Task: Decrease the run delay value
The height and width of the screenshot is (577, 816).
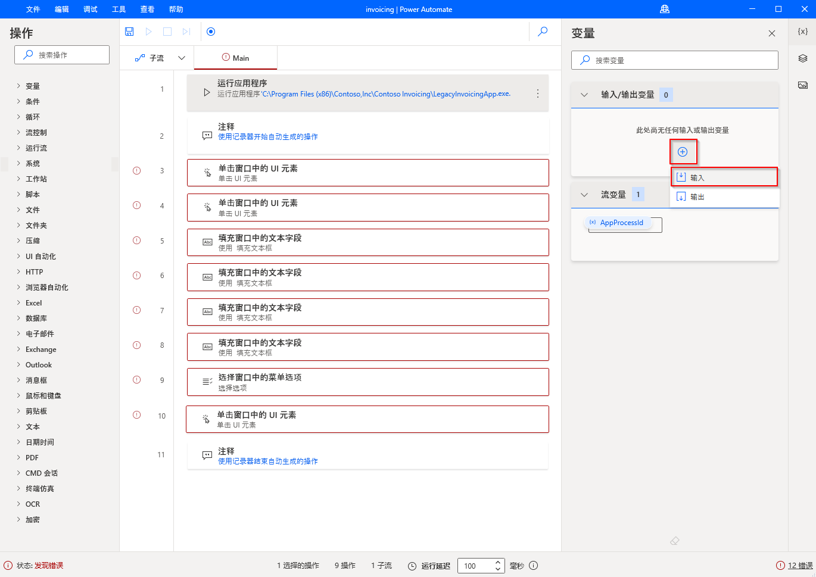Action: point(498,569)
